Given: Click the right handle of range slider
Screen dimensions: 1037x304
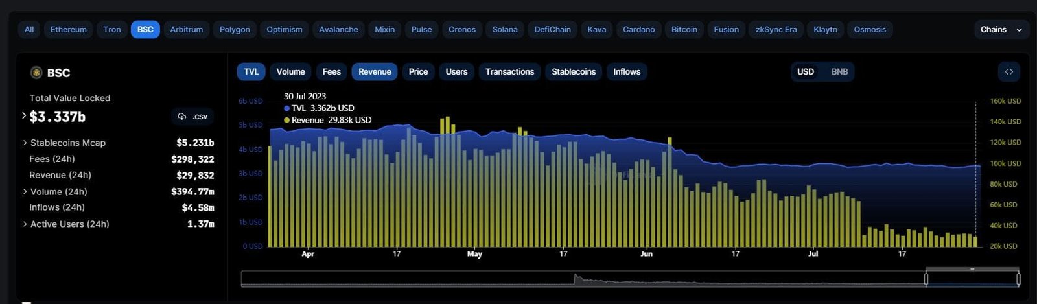Looking at the screenshot, I should coord(1018,279).
